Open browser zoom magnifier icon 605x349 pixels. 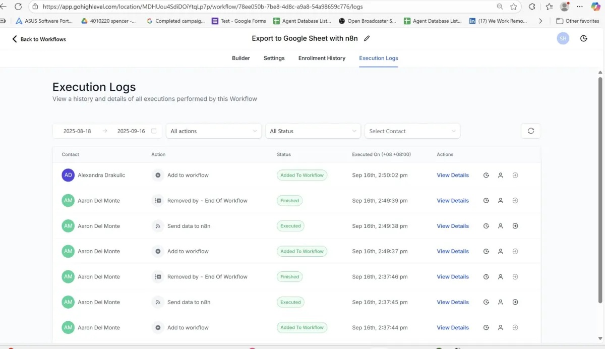pyautogui.click(x=500, y=7)
